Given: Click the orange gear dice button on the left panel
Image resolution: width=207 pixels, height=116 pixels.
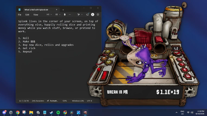Looking at the screenshot, I should click(x=104, y=58).
